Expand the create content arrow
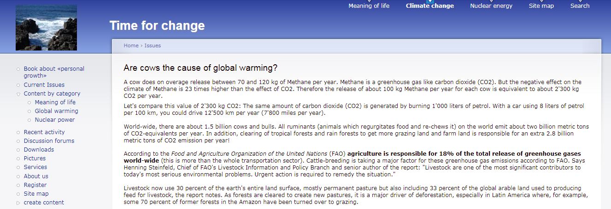This screenshot has height=209, width=611. (x=18, y=203)
